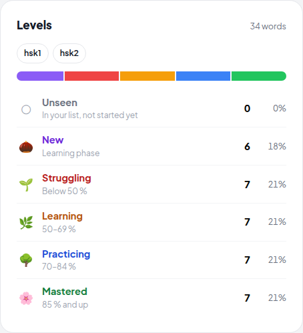Click the tree icon for Practicing level
The width and height of the screenshot is (303, 333).
coord(26,260)
